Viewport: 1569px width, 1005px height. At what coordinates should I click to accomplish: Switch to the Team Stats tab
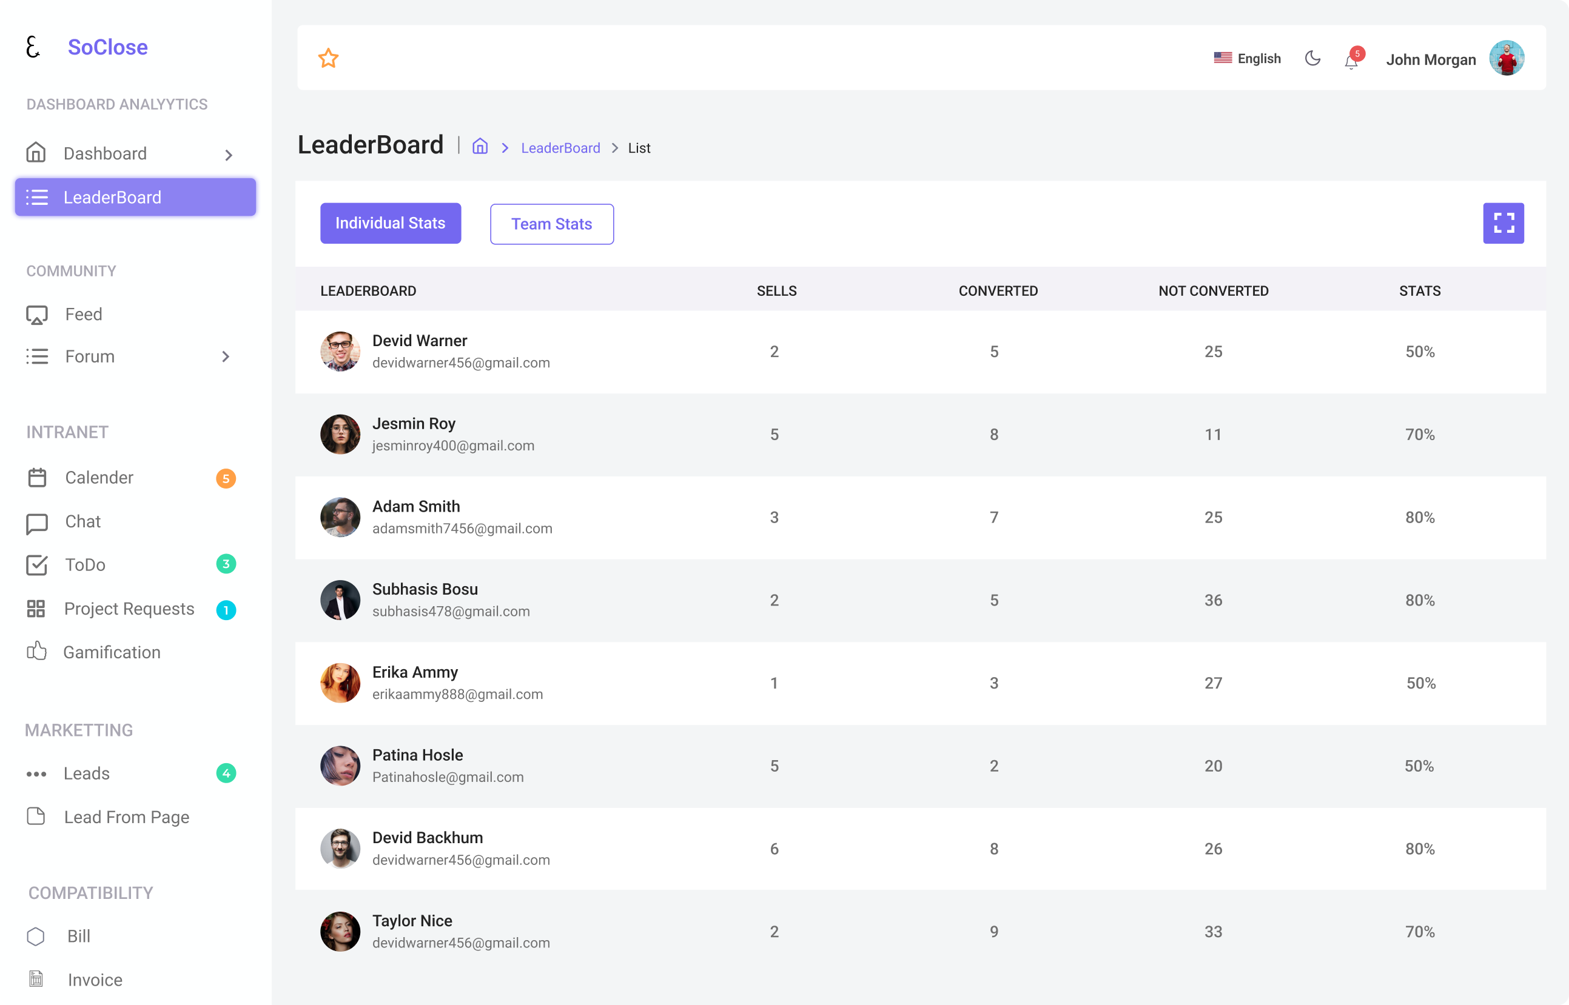click(552, 224)
